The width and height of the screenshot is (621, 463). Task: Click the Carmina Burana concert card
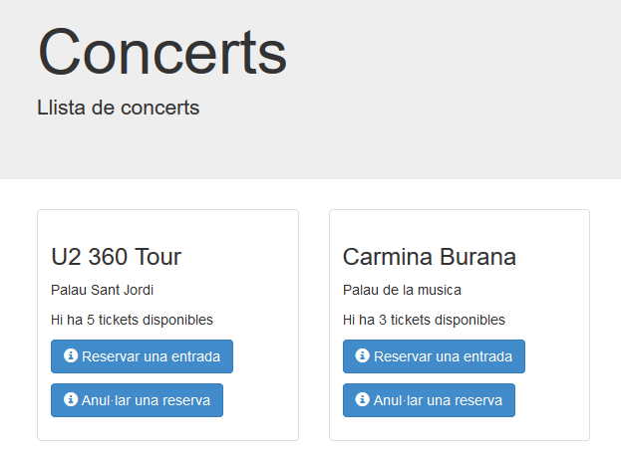click(x=460, y=325)
